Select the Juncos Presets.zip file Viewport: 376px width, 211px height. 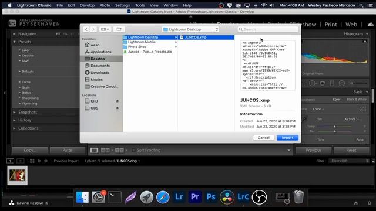150,52
